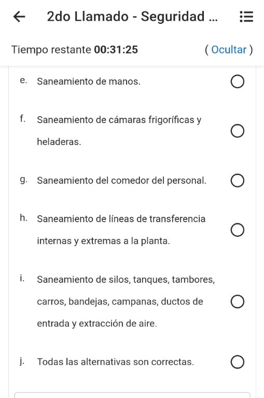The image size is (264, 398).
Task: Click text internas y extremas a la planta
Action: coord(103,241)
